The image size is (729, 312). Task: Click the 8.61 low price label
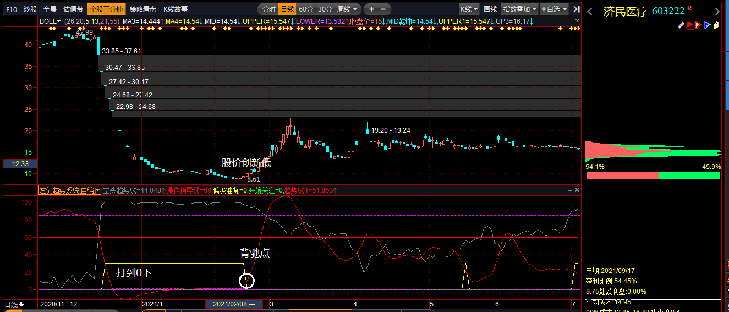coord(254,179)
